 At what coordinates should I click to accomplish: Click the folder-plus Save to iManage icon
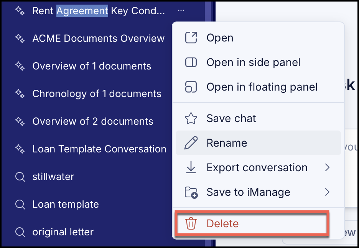pos(191,192)
